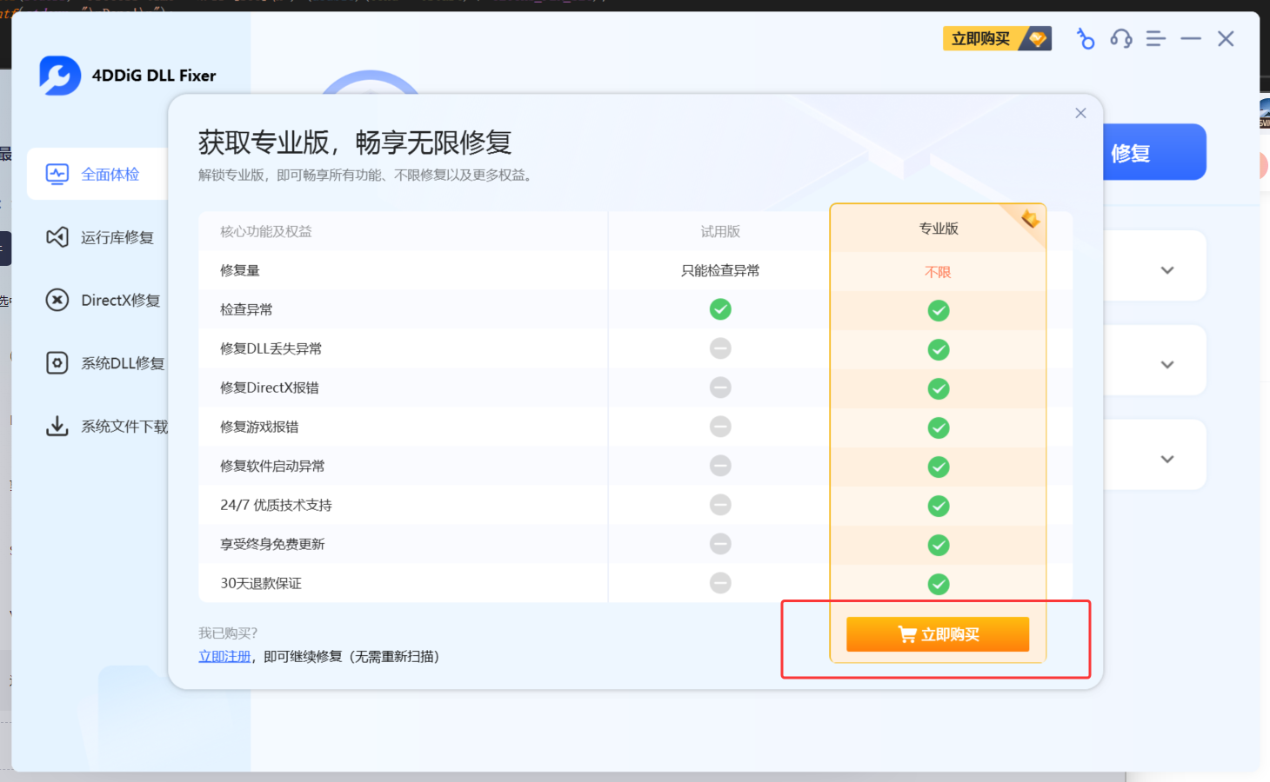Expand the third collapsed panel chevron

click(x=1167, y=460)
